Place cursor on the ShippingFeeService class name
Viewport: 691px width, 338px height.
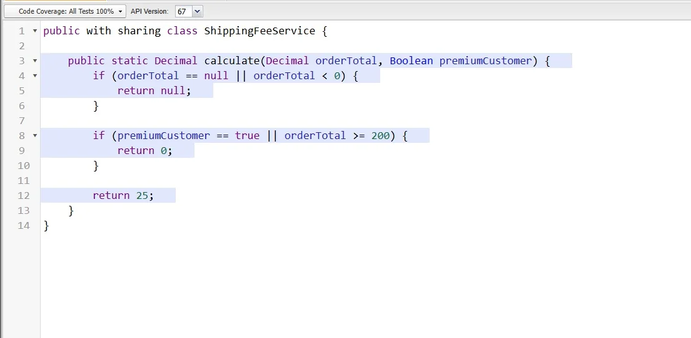click(x=260, y=31)
